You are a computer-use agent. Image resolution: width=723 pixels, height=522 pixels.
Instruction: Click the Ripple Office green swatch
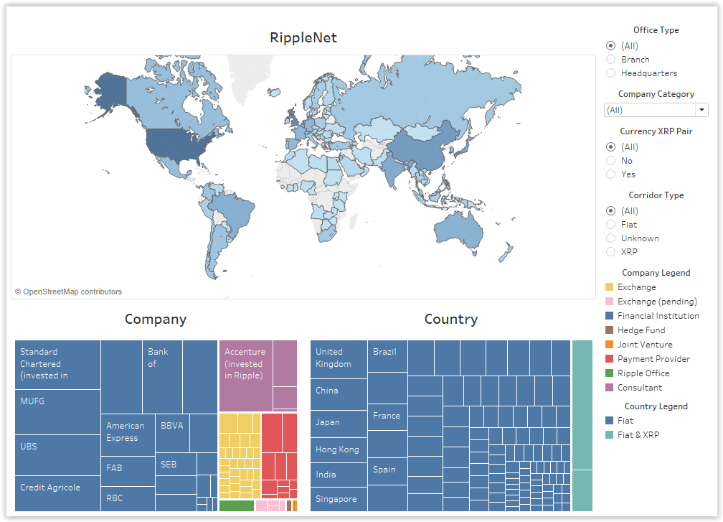[609, 373]
